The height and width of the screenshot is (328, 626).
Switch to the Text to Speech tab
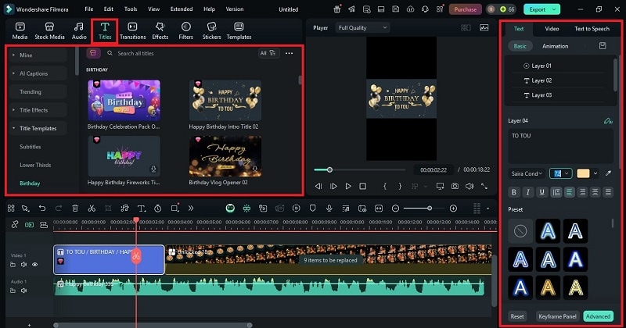point(592,29)
